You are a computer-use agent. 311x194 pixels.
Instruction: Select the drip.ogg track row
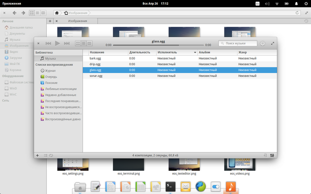[x=180, y=64]
